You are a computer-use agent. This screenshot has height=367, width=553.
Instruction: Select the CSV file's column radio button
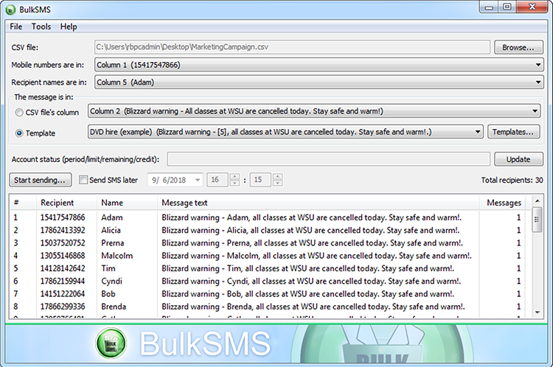click(x=19, y=113)
